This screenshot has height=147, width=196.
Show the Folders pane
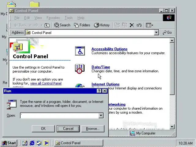[82, 25]
